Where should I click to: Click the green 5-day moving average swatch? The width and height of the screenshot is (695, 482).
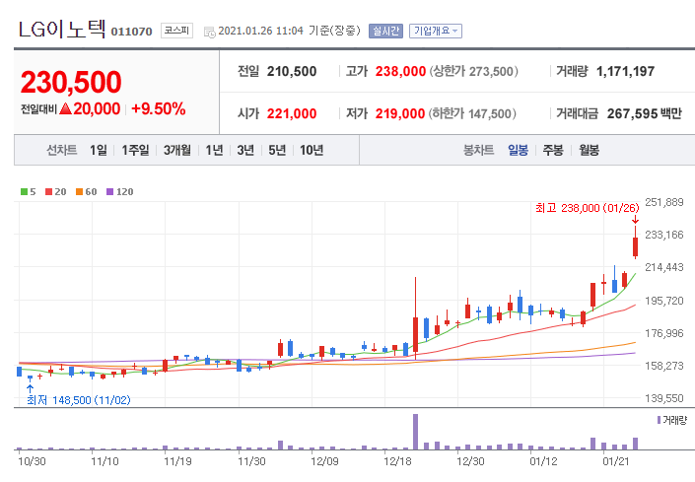pos(24,192)
